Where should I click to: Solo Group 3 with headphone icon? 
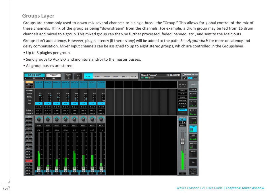coord(57,174)
